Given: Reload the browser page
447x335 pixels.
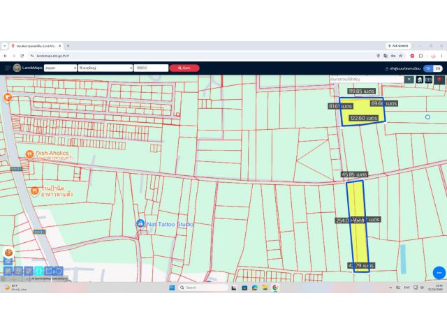Looking at the screenshot, I should point(22,56).
